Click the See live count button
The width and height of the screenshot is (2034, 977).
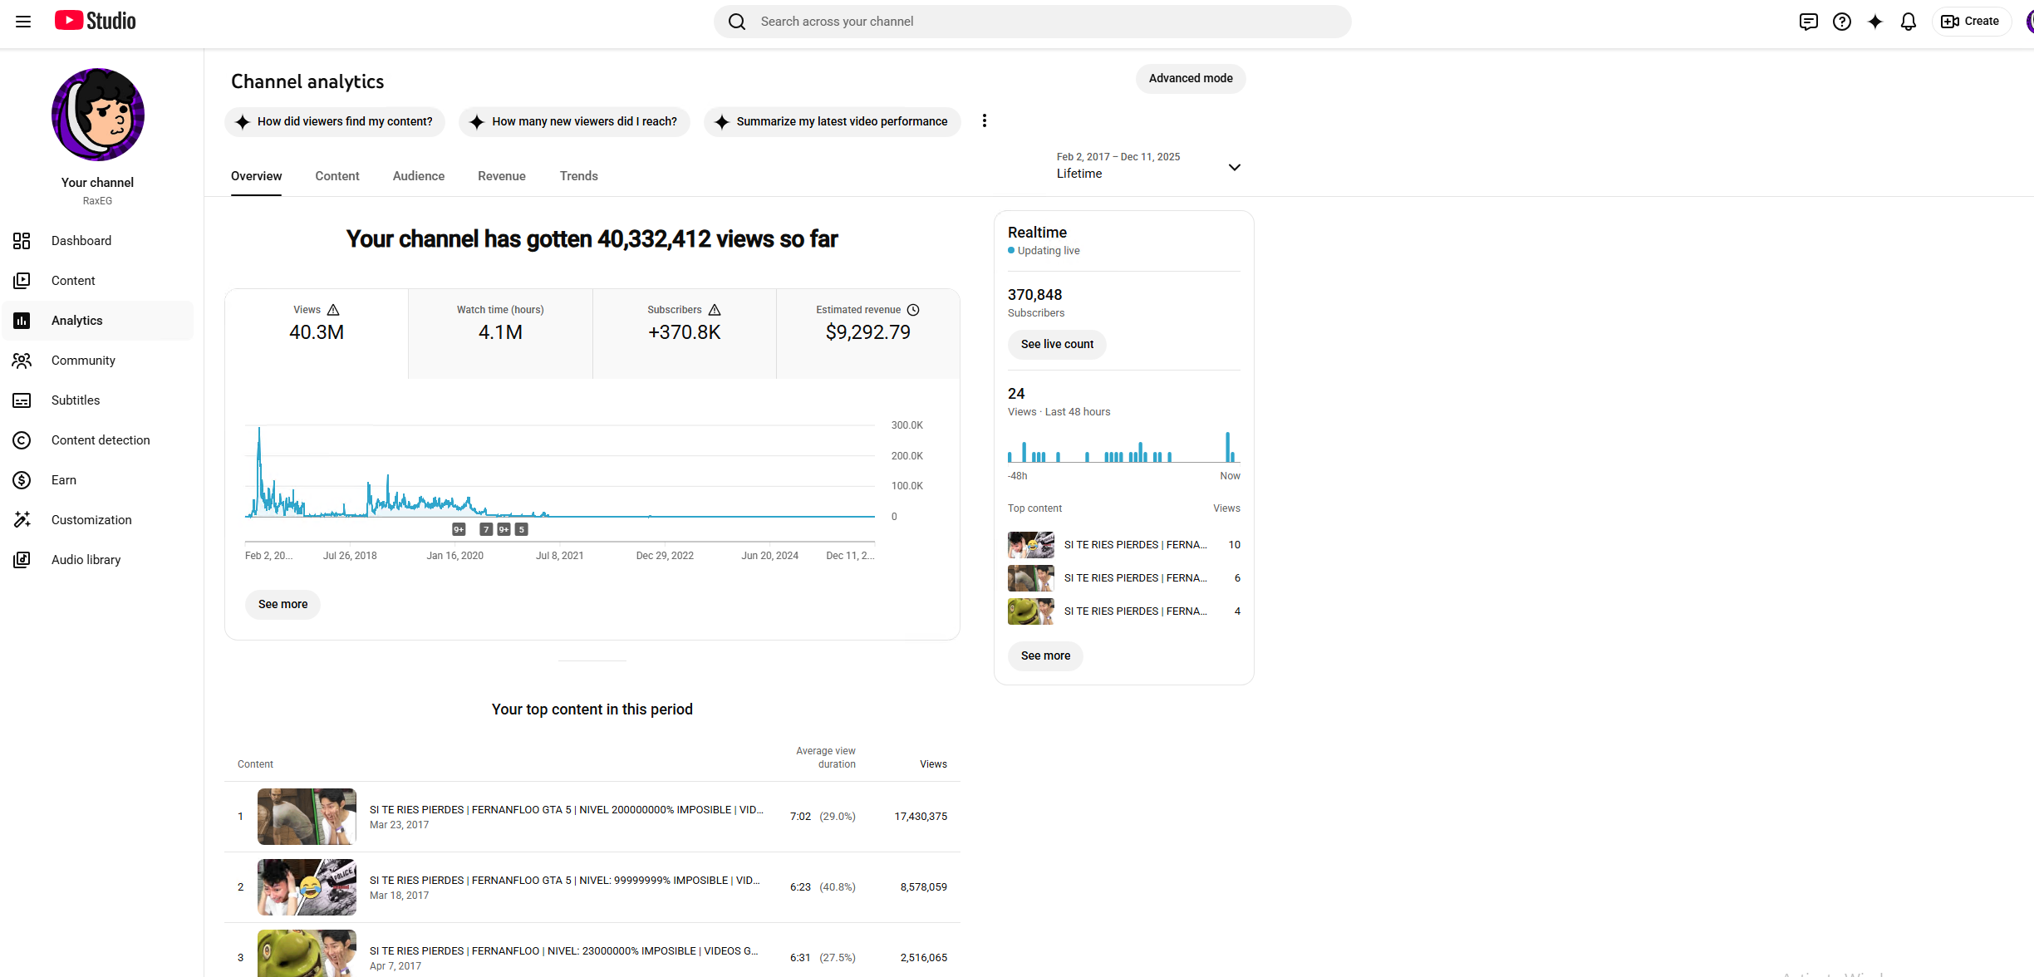pos(1056,345)
